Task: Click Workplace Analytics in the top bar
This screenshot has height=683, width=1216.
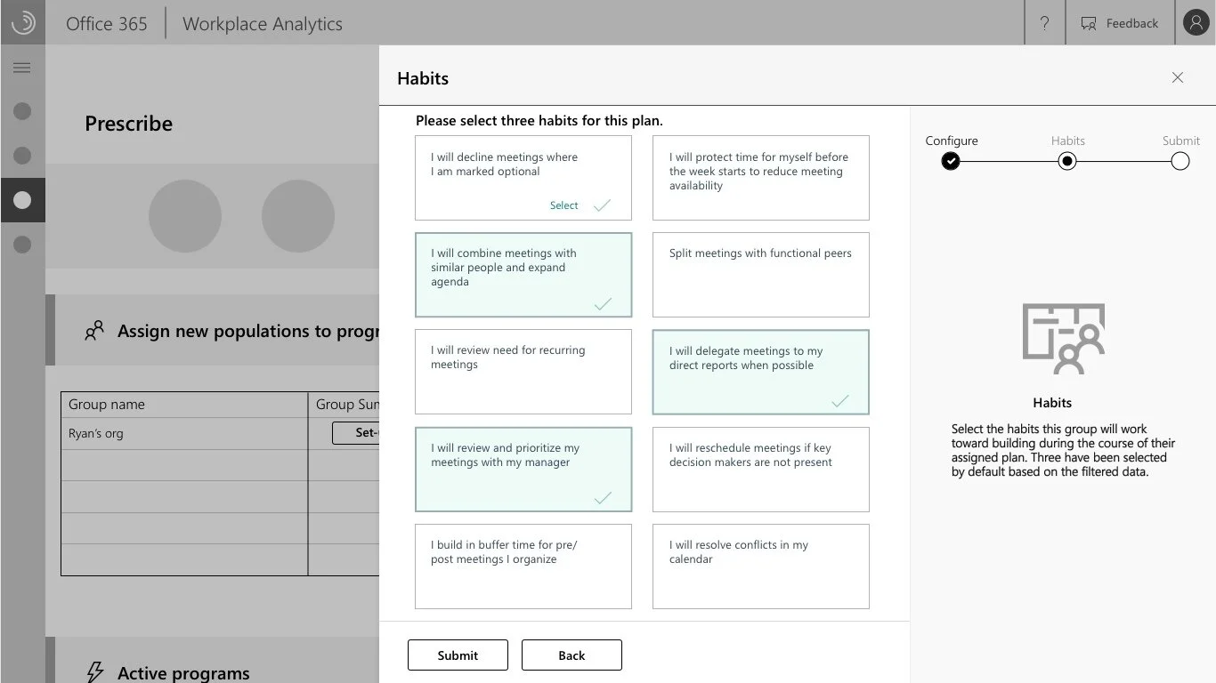Action: click(x=262, y=23)
